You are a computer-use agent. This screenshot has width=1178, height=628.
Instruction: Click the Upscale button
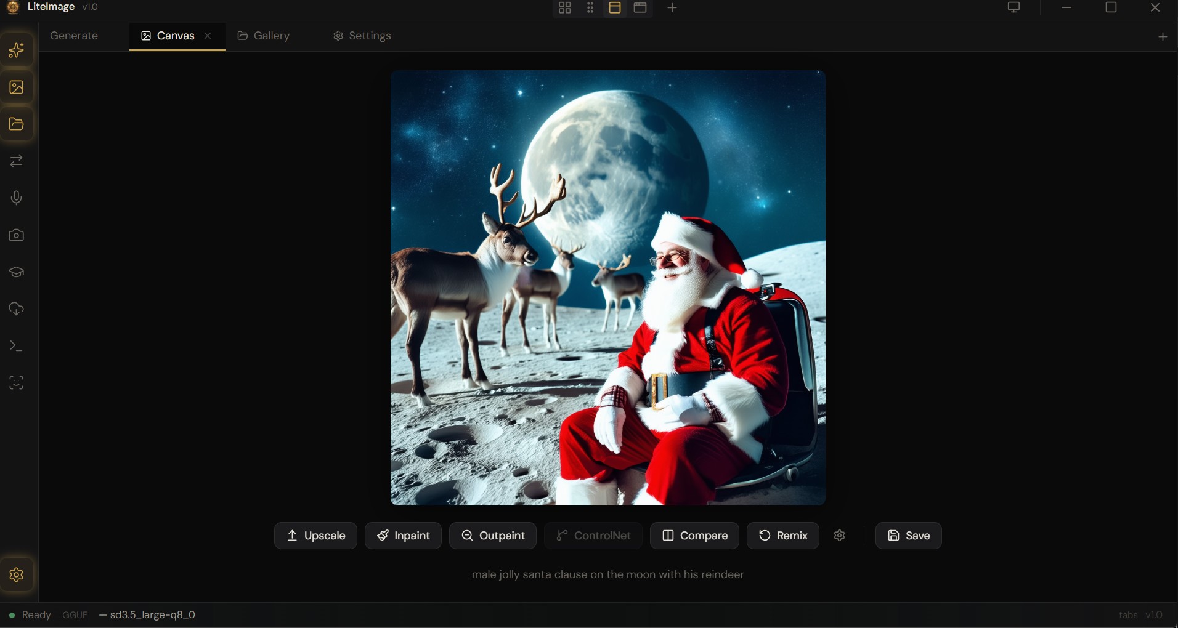pos(315,535)
